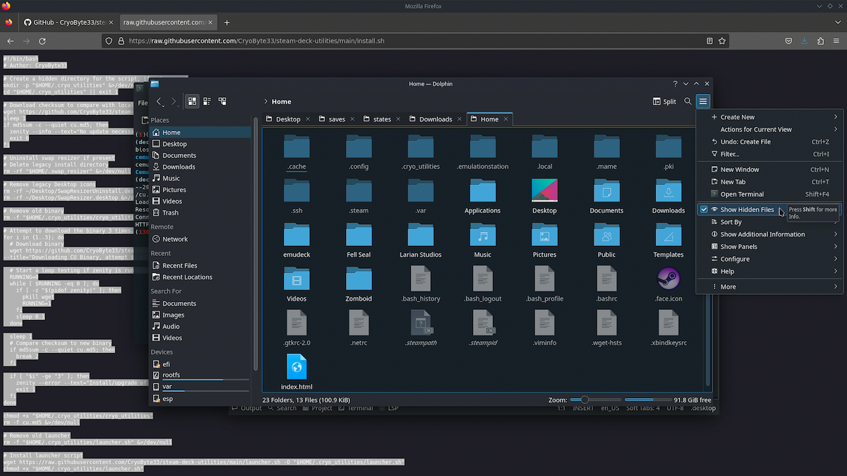847x476 pixels.
Task: Switch to GitHub CryoByte33 Firefox tab
Action: click(68, 22)
